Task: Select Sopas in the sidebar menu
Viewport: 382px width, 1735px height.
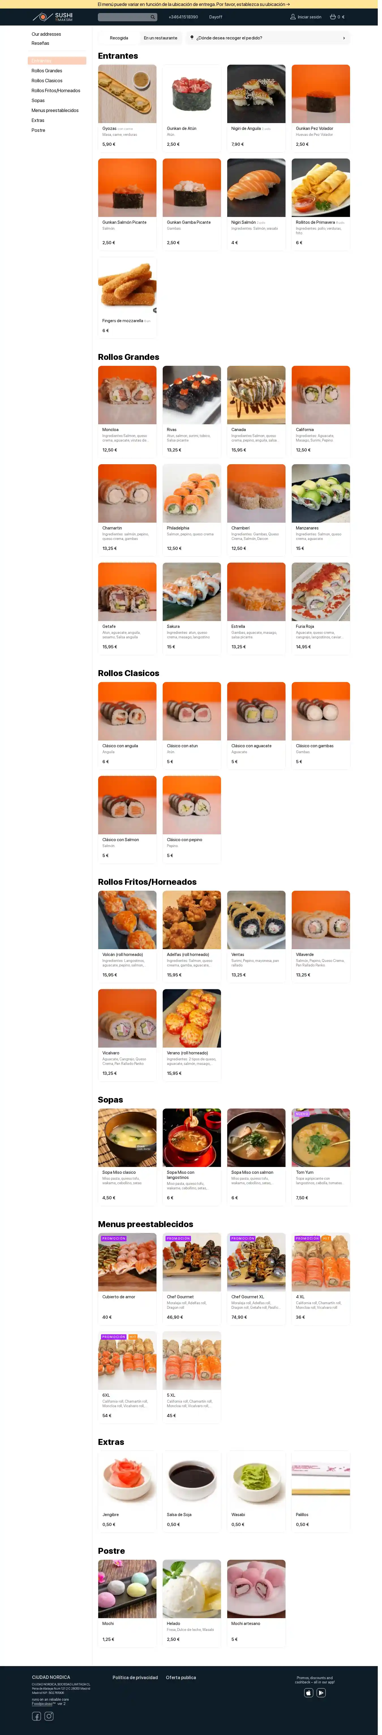Action: [x=38, y=100]
